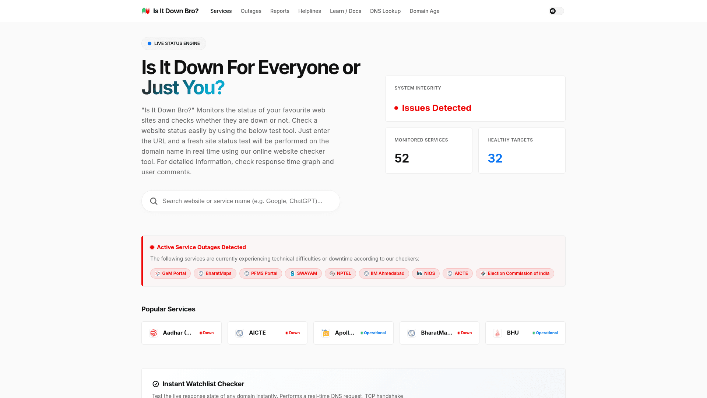707x398 pixels.
Task: Open the BharatMaps outage tag
Action: pos(215,273)
